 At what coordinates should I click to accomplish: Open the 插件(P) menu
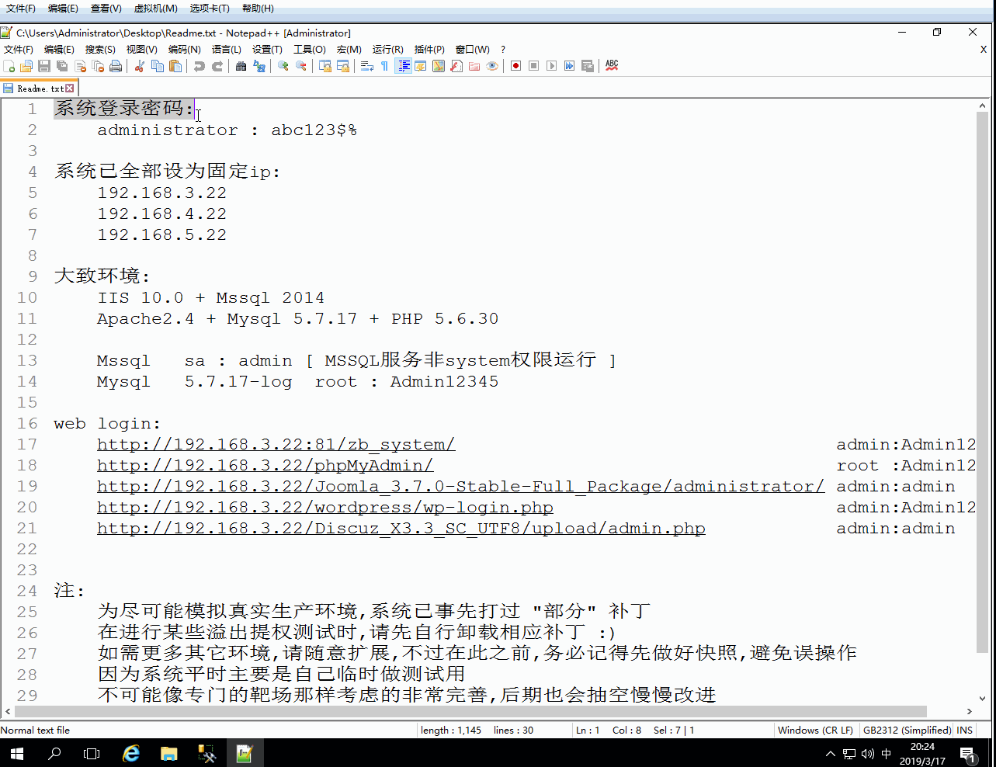coord(429,49)
